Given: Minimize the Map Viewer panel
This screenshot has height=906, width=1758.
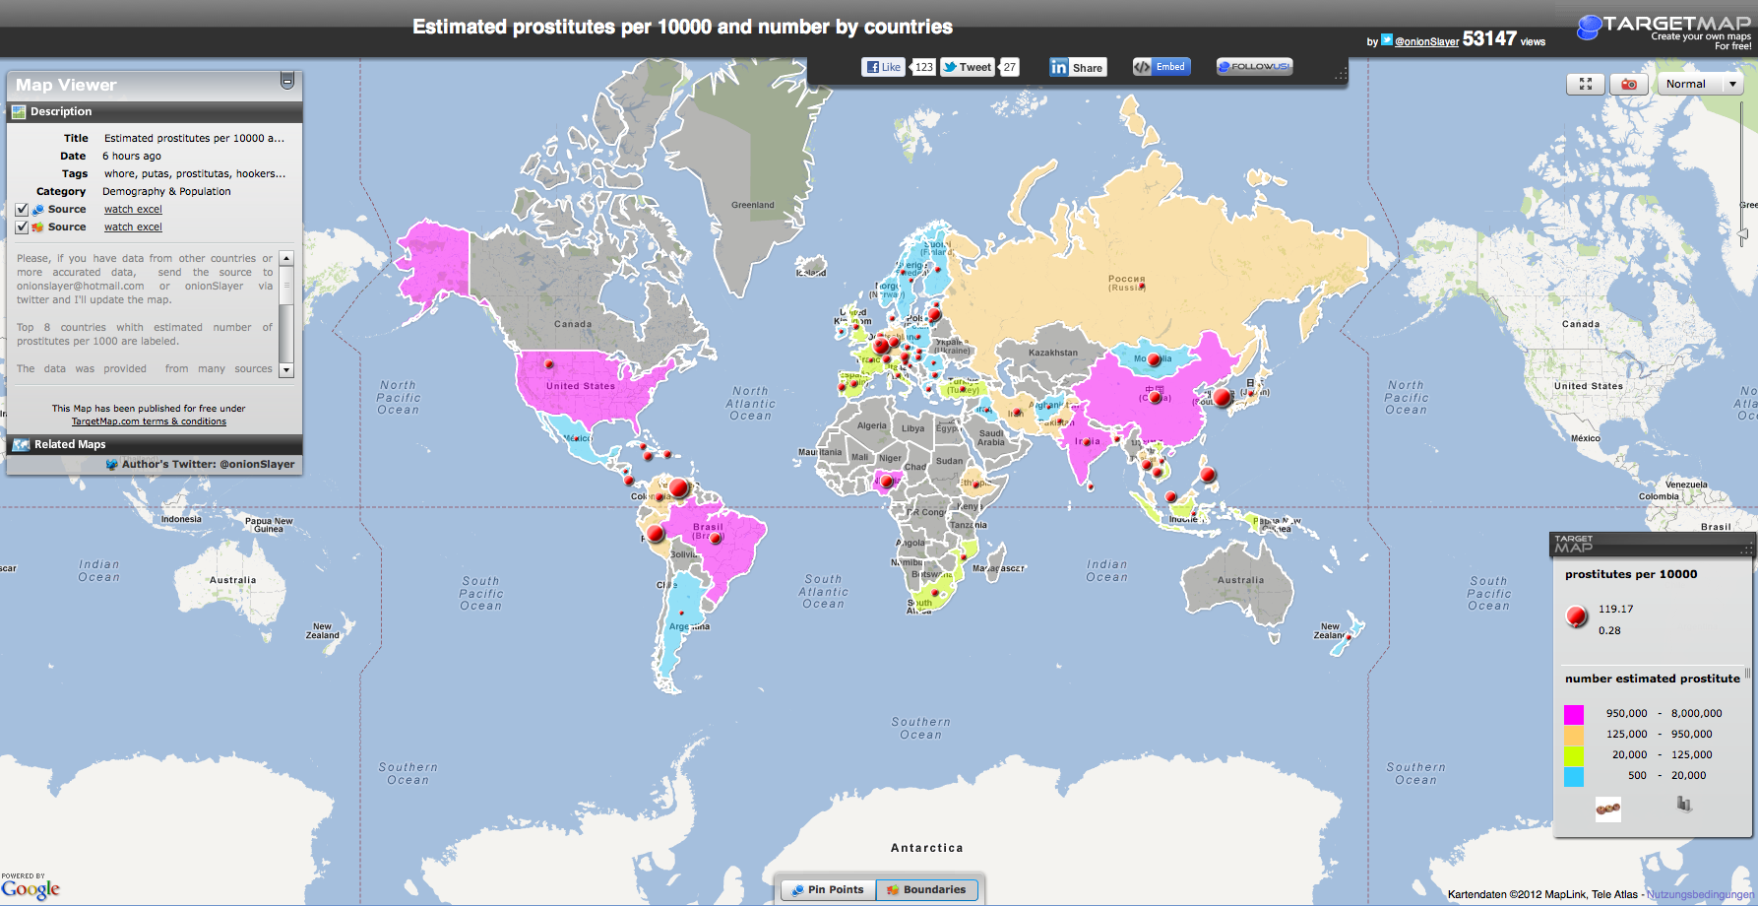Looking at the screenshot, I should pyautogui.click(x=286, y=81).
